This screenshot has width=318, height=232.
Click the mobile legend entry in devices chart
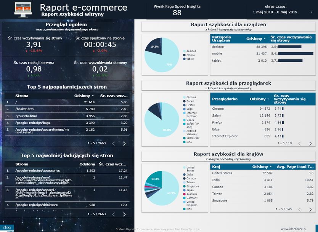tap(190, 55)
